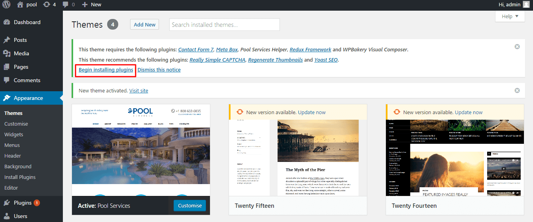Open the comments bubble in admin bar
Viewport: 533px width, 222px height.
68,4
